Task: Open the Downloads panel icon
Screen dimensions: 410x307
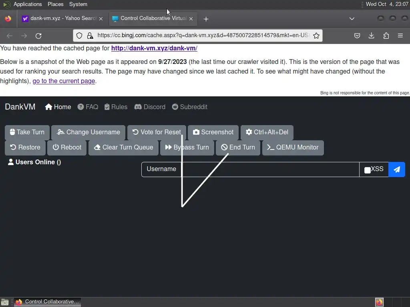Action: point(371,36)
